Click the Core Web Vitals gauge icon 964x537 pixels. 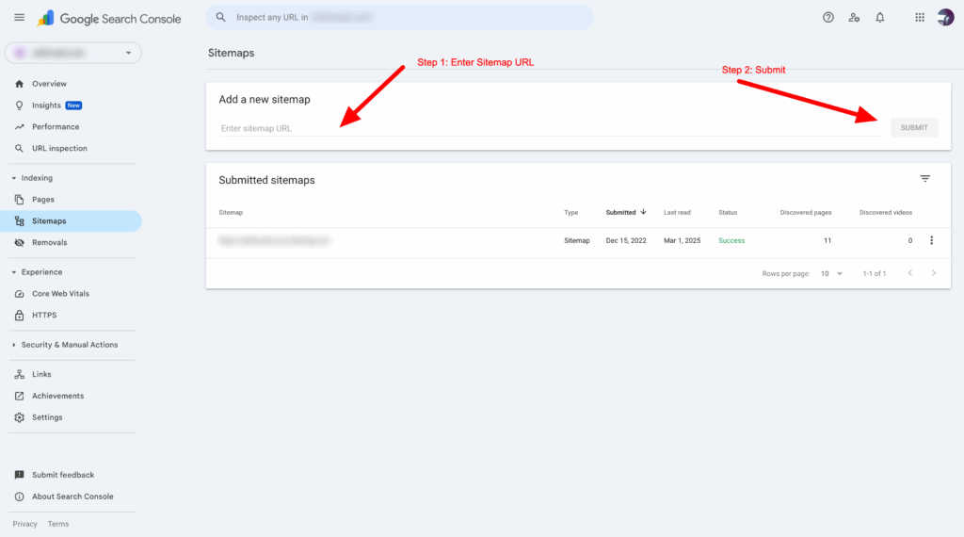click(19, 293)
